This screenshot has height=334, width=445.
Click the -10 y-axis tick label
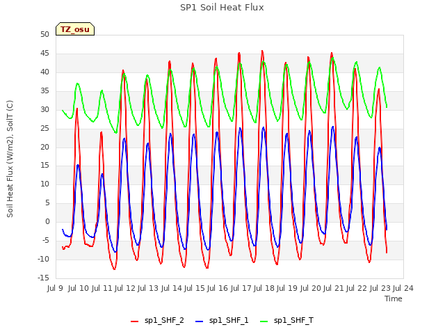(x=43, y=260)
